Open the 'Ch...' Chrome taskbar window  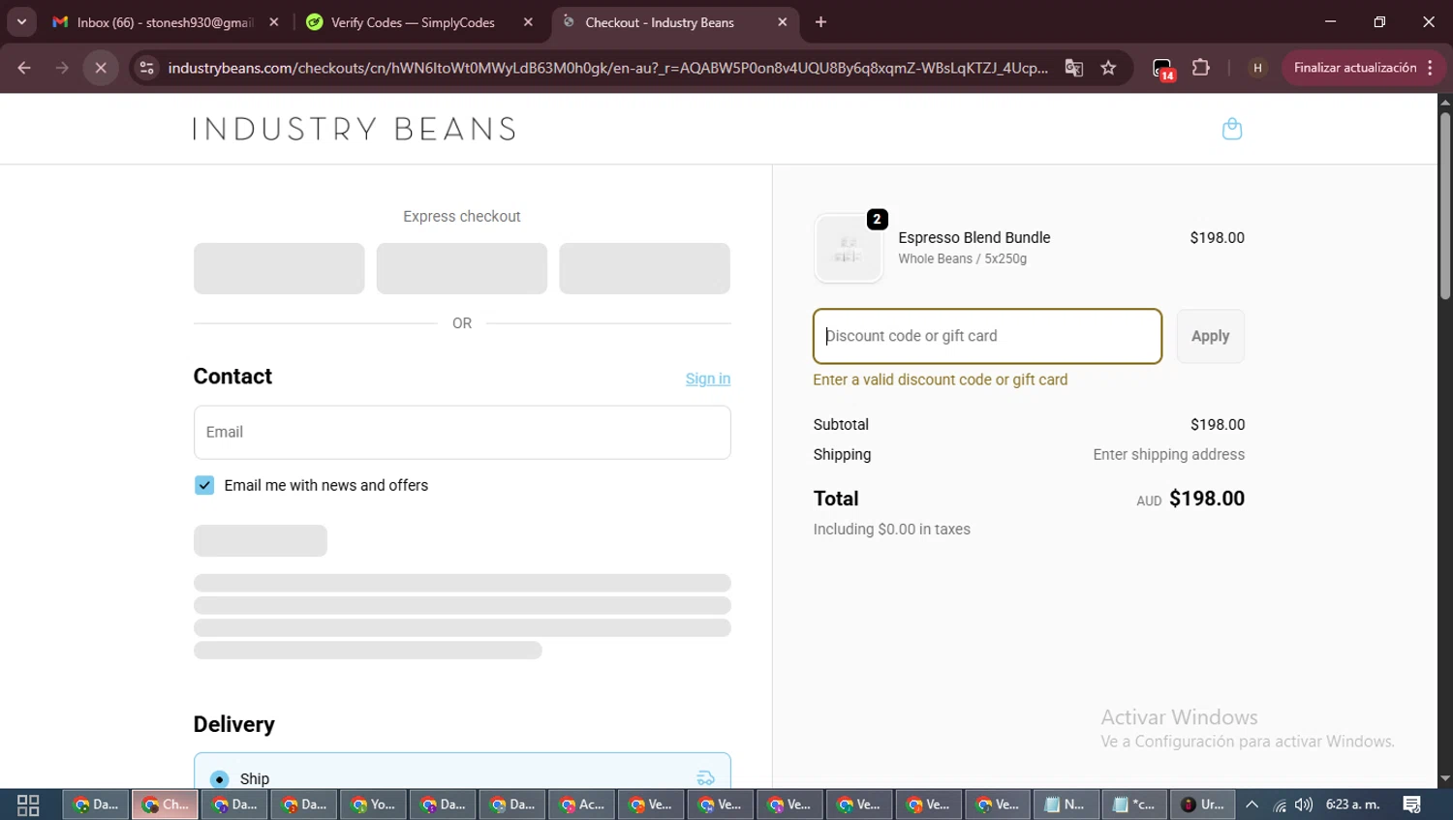pos(166,805)
